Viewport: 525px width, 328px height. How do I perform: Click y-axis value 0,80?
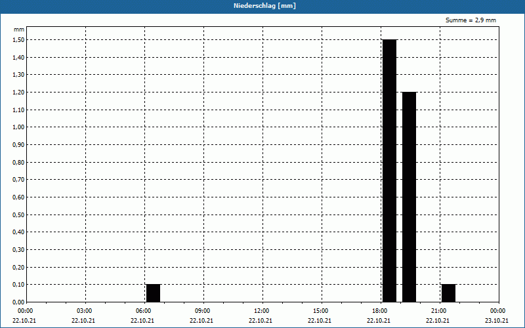[18, 162]
